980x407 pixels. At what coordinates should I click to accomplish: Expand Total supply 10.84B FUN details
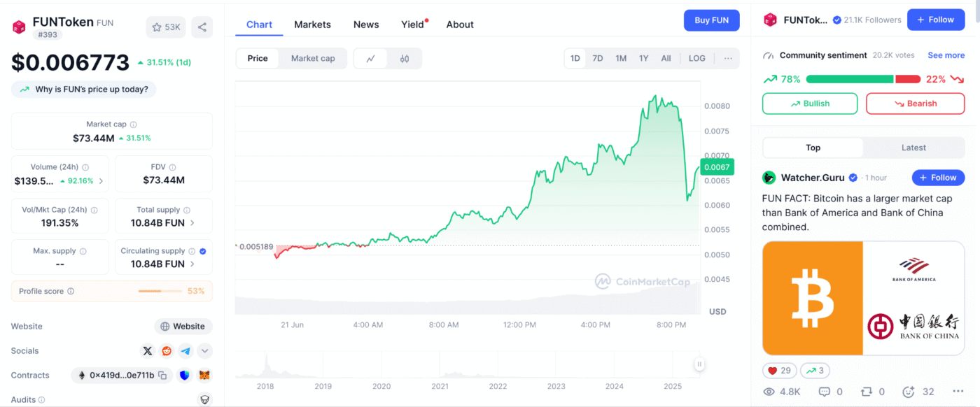tap(192, 223)
